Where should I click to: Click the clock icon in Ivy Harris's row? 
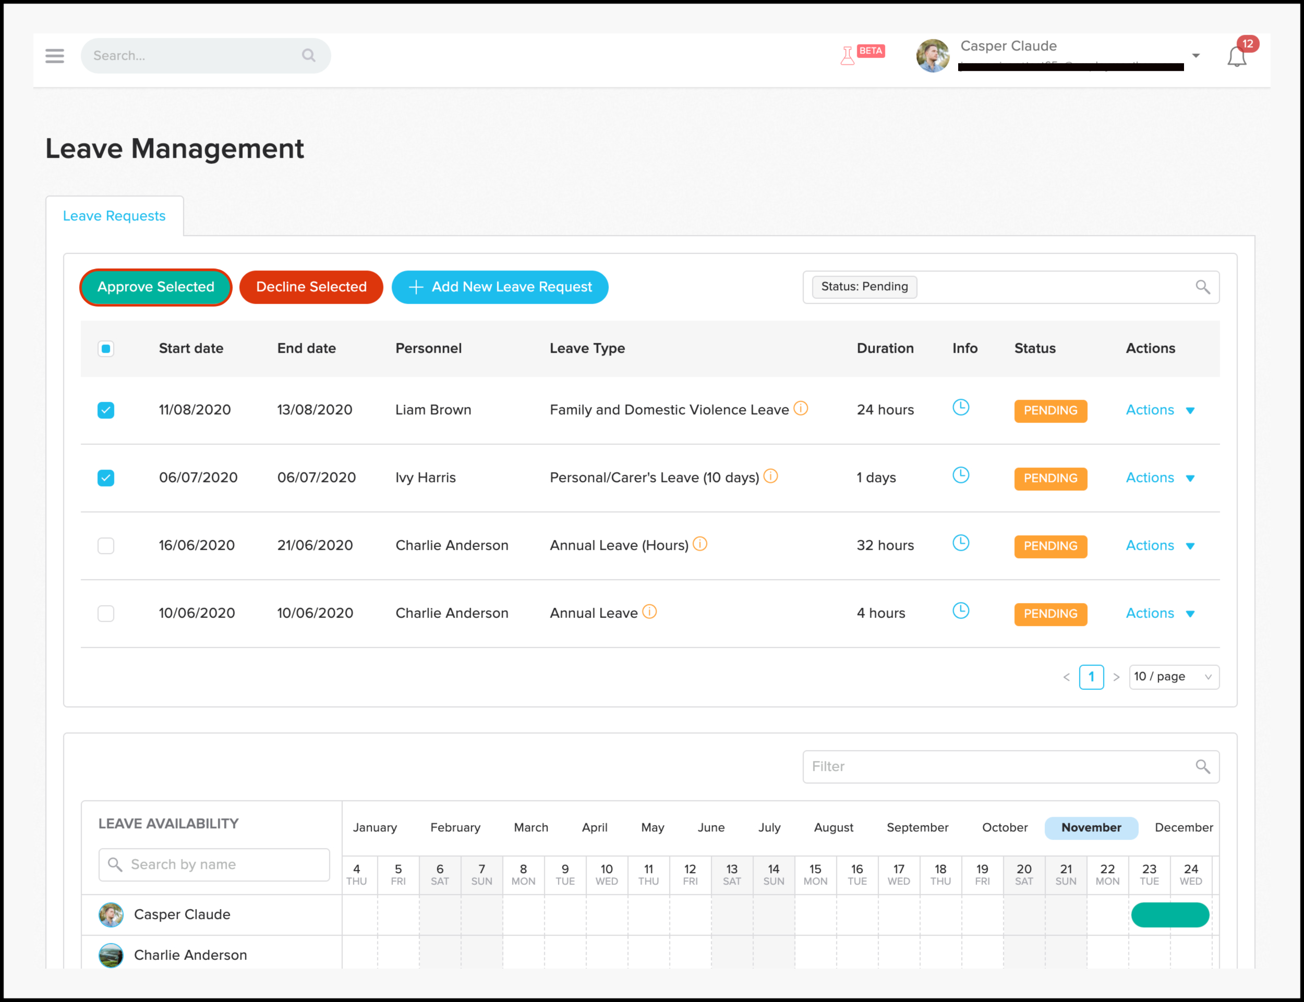coord(960,475)
